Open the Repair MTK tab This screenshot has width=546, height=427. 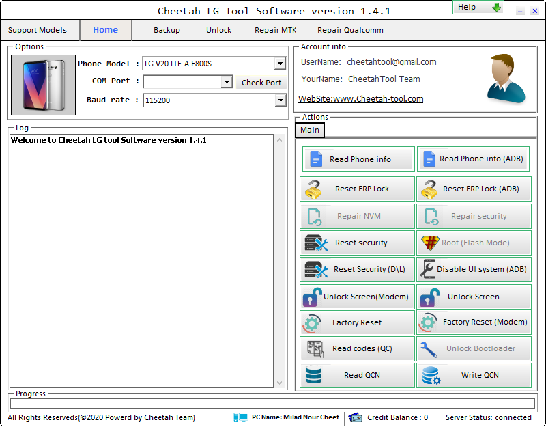pyautogui.click(x=276, y=30)
